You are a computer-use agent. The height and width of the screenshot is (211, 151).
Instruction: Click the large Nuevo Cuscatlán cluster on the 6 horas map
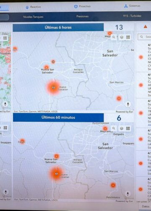tap(53, 87)
